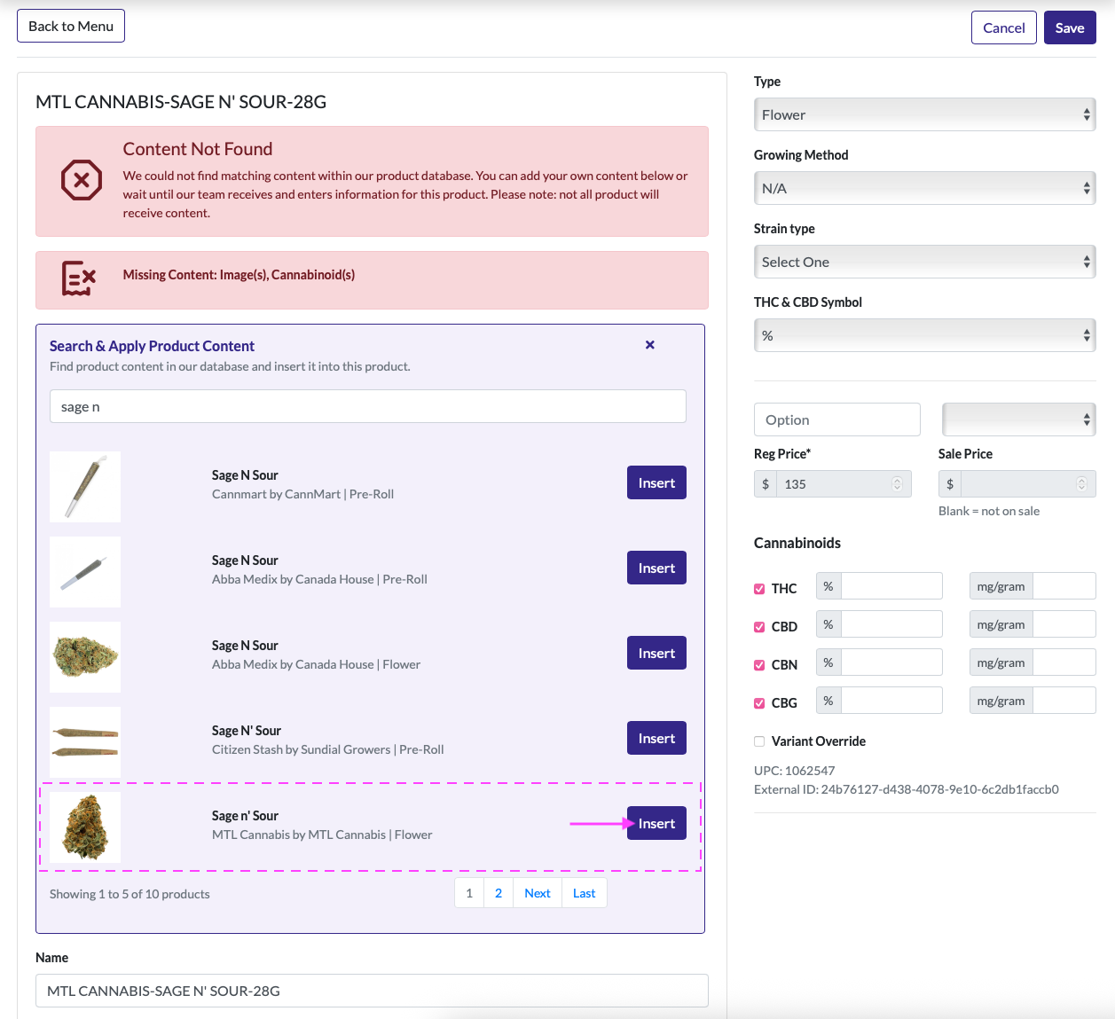Open the Growing Method dropdown
Viewport: 1115px width, 1019px height.
[x=925, y=188]
